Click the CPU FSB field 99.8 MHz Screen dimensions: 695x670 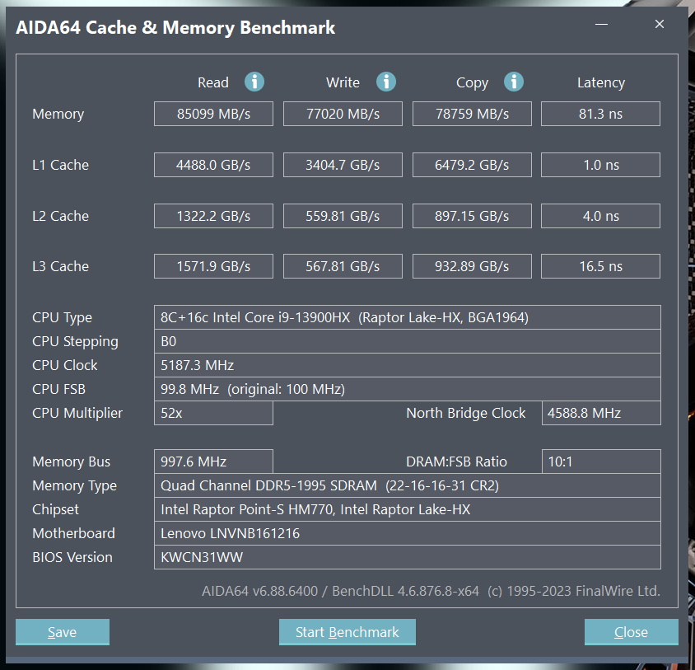(408, 389)
